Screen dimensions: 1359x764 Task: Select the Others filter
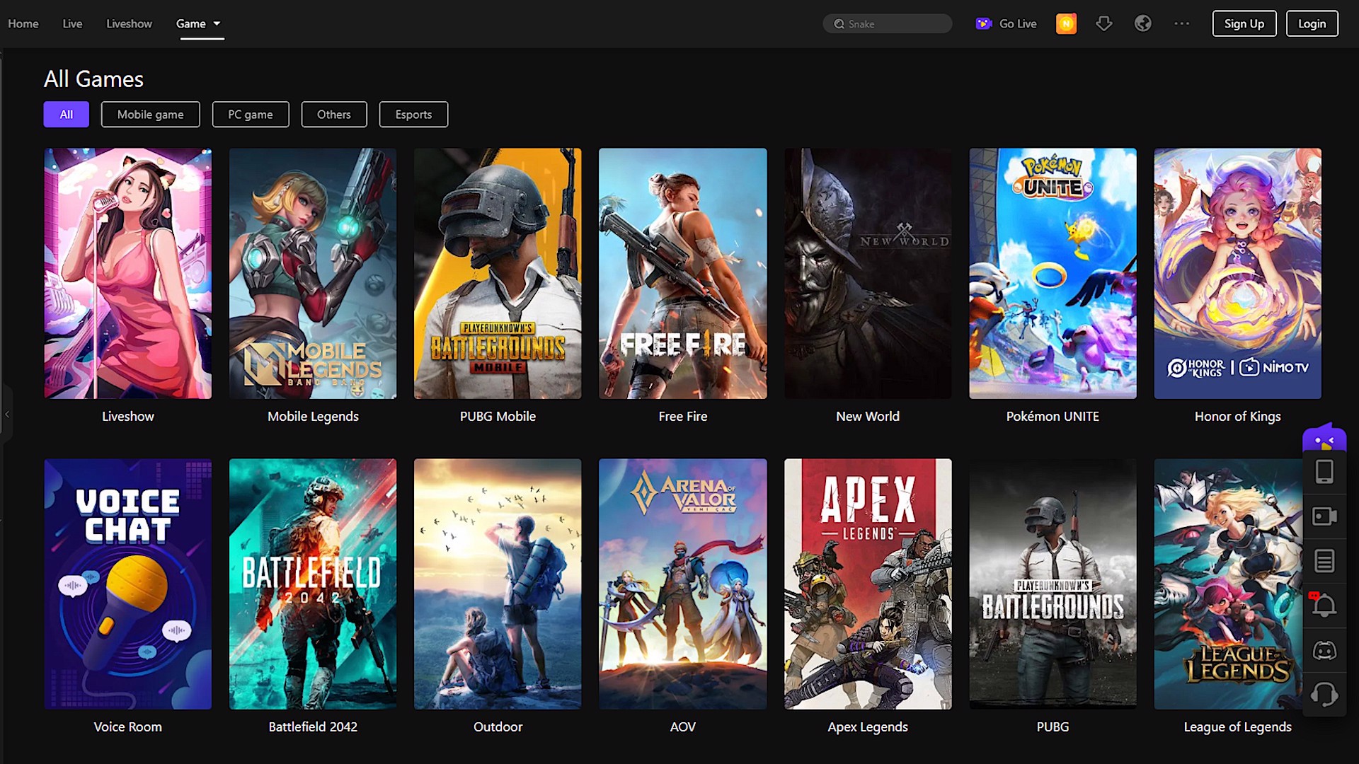pos(333,114)
